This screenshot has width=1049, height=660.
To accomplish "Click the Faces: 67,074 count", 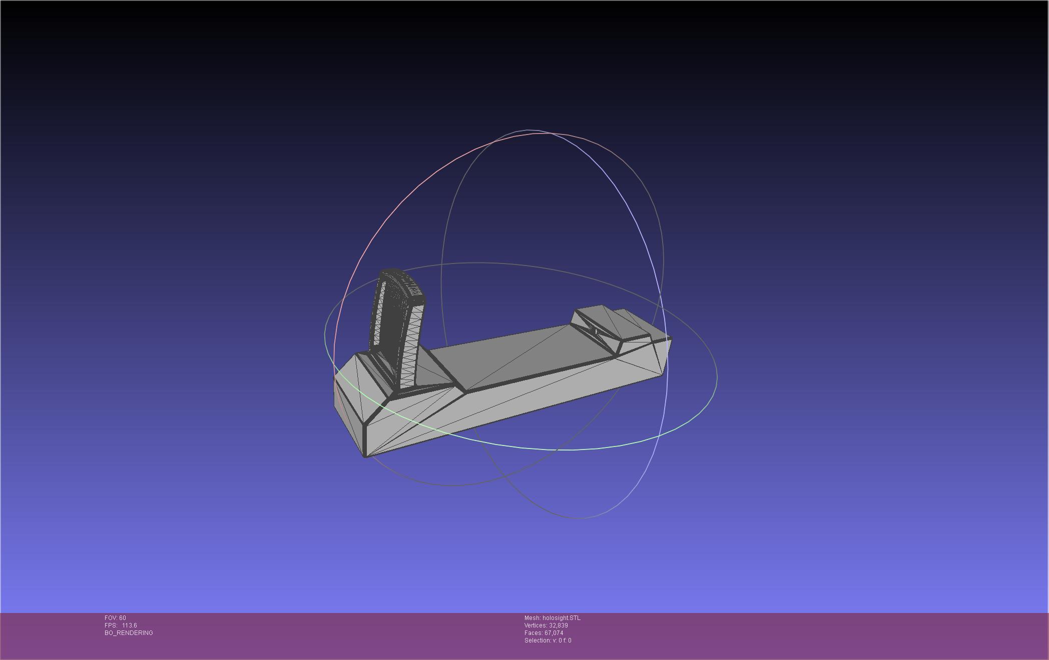I will [544, 633].
